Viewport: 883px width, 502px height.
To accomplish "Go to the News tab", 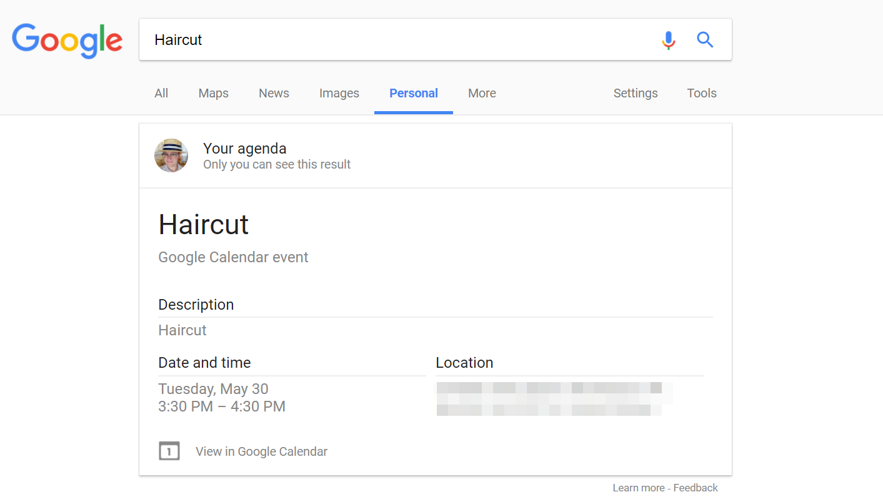I will 274,93.
